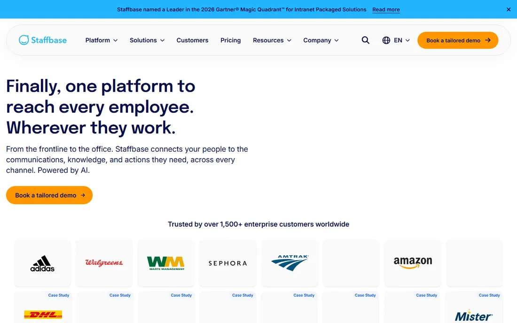
Task: Expand the Platform menu
Action: coord(101,40)
